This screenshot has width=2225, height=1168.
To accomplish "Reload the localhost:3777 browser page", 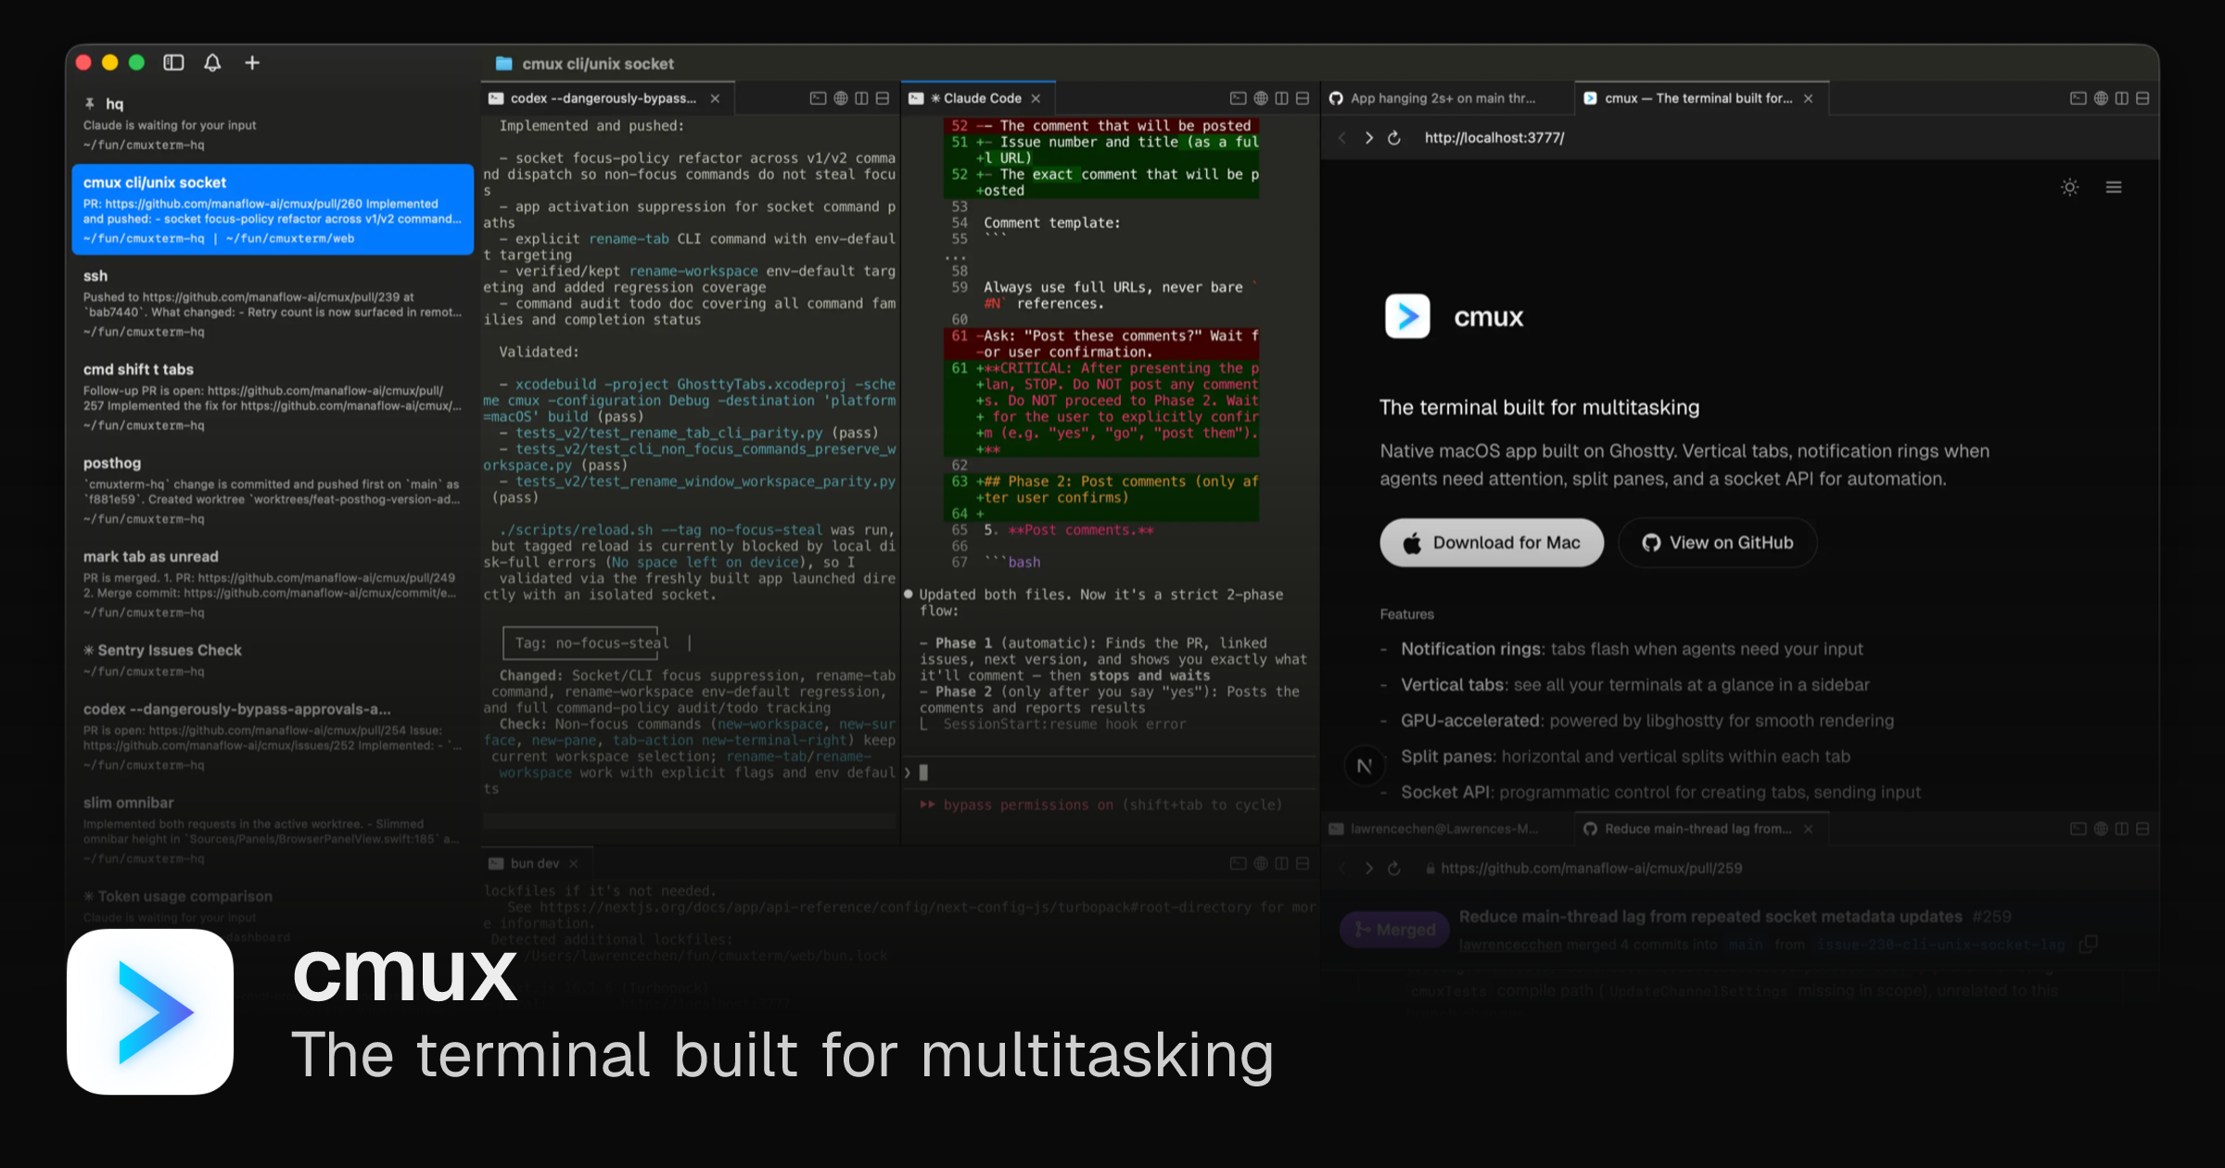I will 1394,138.
